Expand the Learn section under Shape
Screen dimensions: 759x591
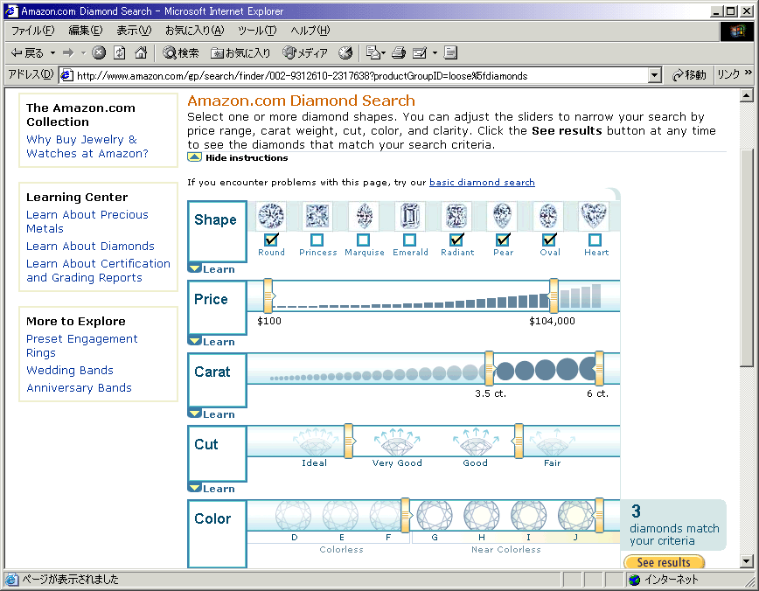point(212,269)
